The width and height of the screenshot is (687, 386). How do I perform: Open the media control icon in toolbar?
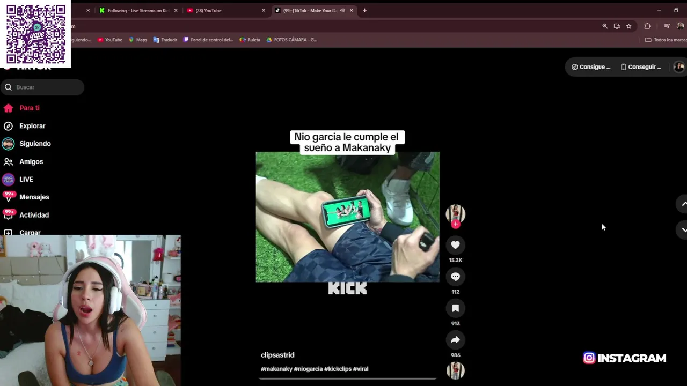667,26
